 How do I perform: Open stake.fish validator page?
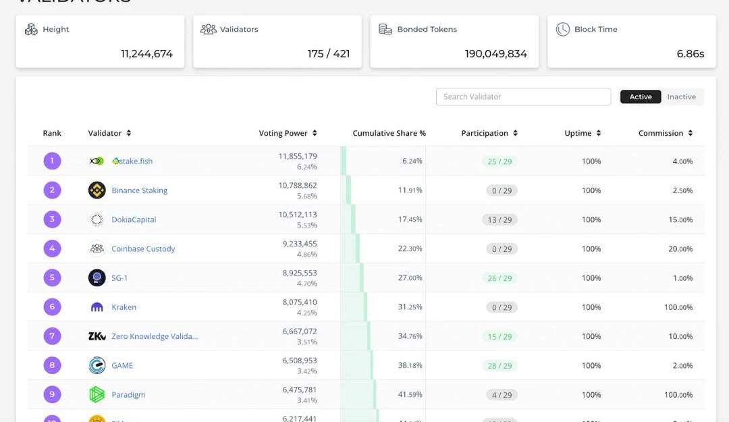[x=132, y=161]
